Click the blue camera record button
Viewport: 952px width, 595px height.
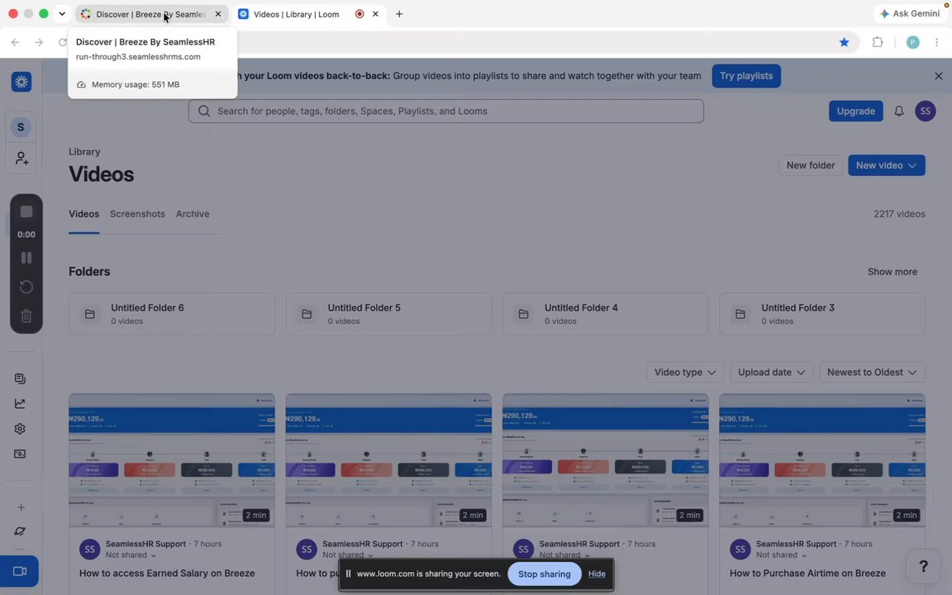20,571
